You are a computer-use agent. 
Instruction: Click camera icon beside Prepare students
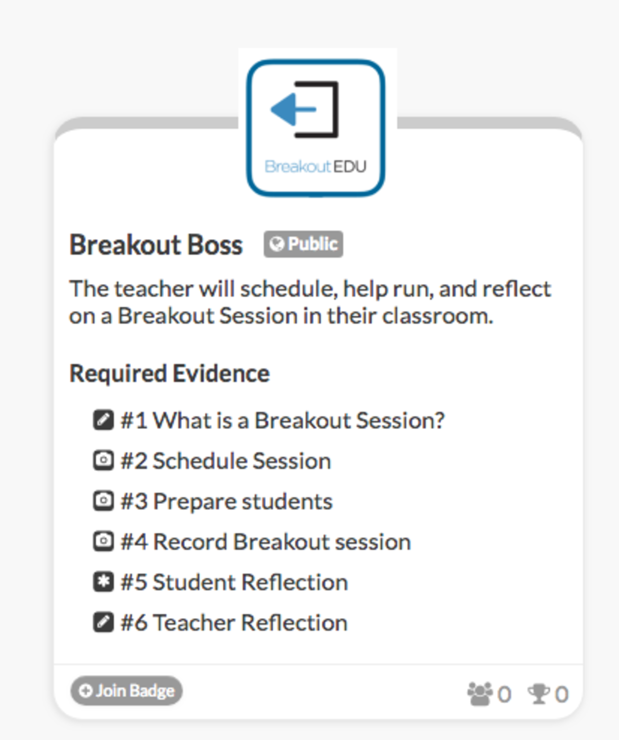coord(103,501)
